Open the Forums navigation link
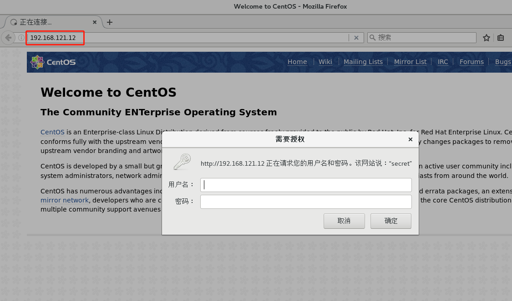 point(471,62)
